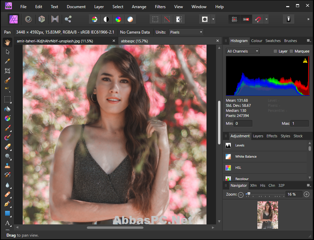Enable the Layer checkbox in Histogram
The image size is (314, 240).
275,51
